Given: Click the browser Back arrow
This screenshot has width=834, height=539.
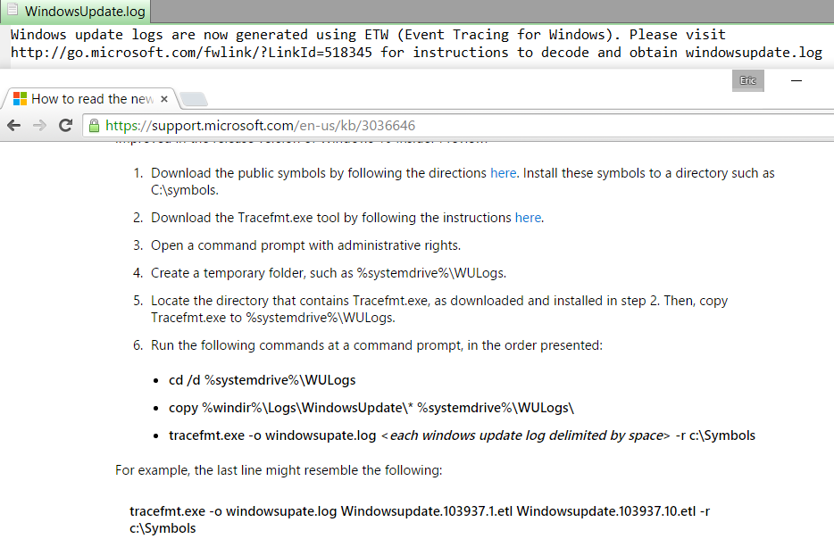Looking at the screenshot, I should point(13,126).
